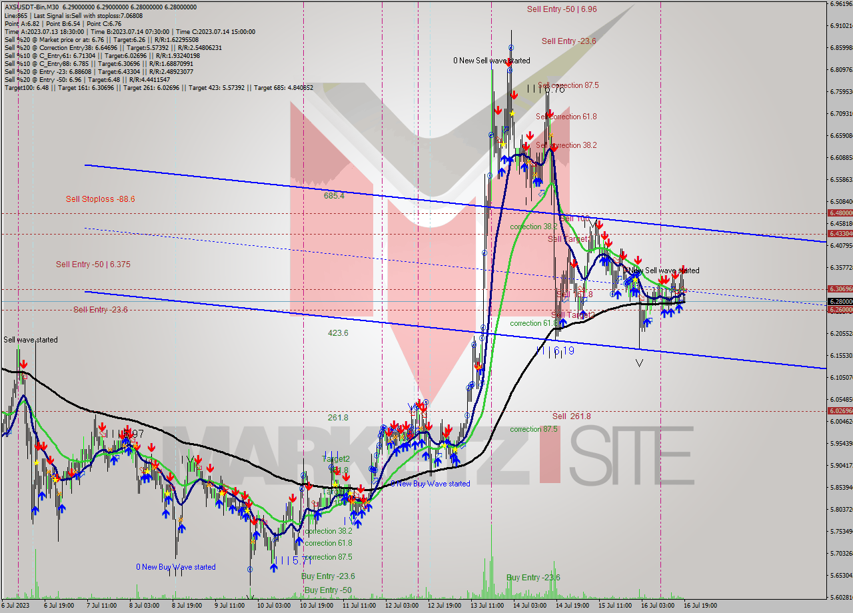The width and height of the screenshot is (853, 613).
Task: Click the '0 New Sell wave started' label
Action: [492, 61]
